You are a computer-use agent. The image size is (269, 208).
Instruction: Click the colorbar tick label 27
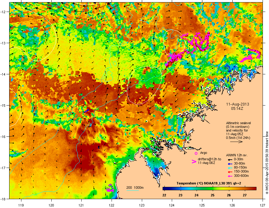pos(245,195)
